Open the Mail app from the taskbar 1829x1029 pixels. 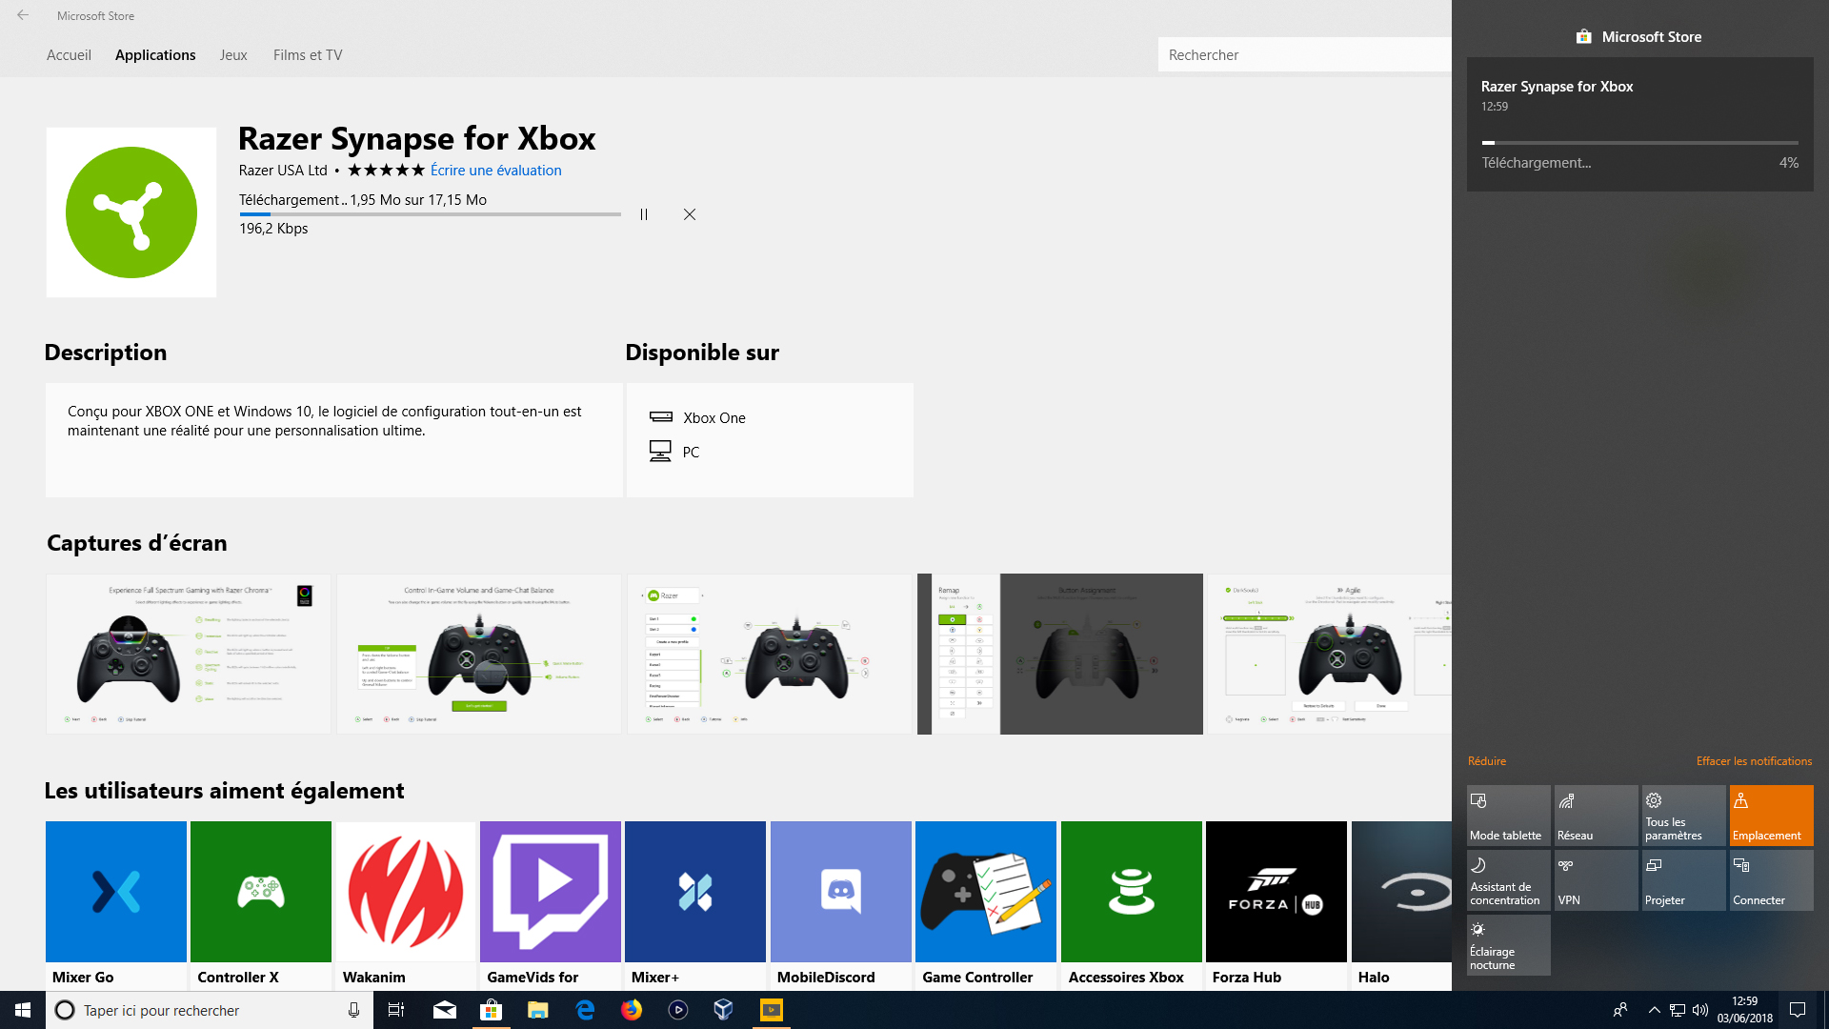click(444, 1010)
